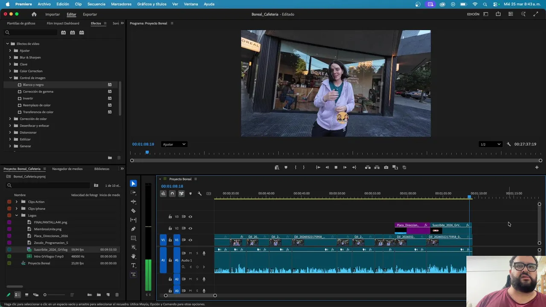546x307 pixels.
Task: Click the project panel thumbnail zoom slider
Action: point(45,295)
